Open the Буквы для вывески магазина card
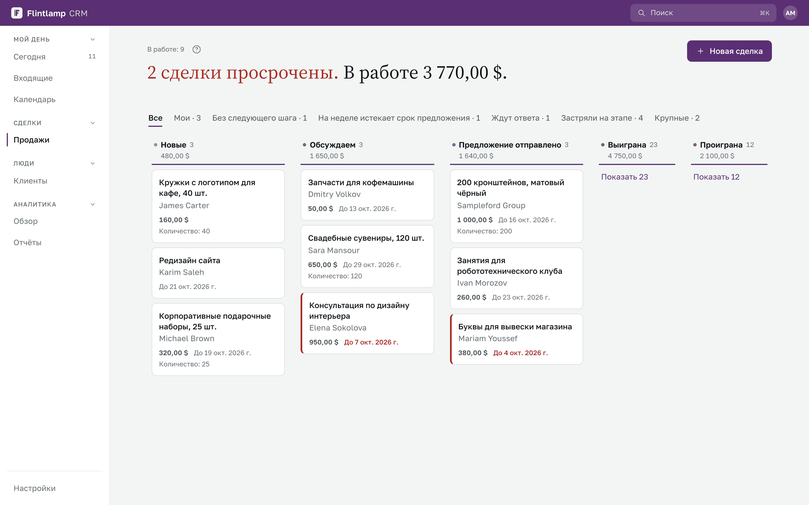809x505 pixels. (517, 339)
